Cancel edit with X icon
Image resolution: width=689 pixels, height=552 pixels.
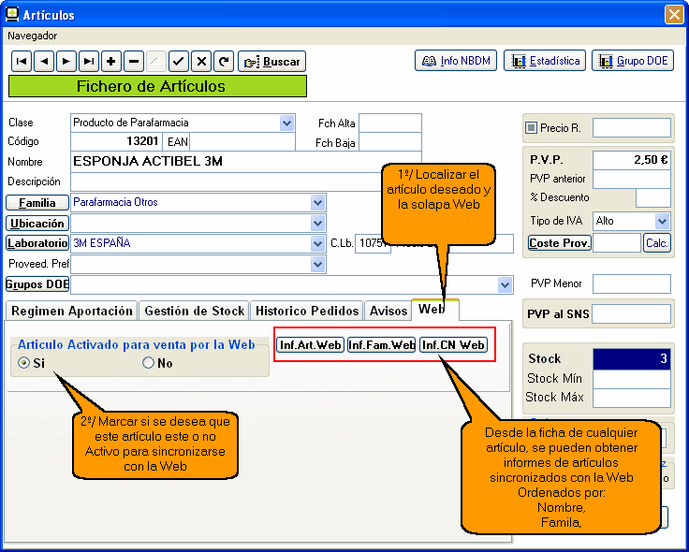[x=201, y=62]
